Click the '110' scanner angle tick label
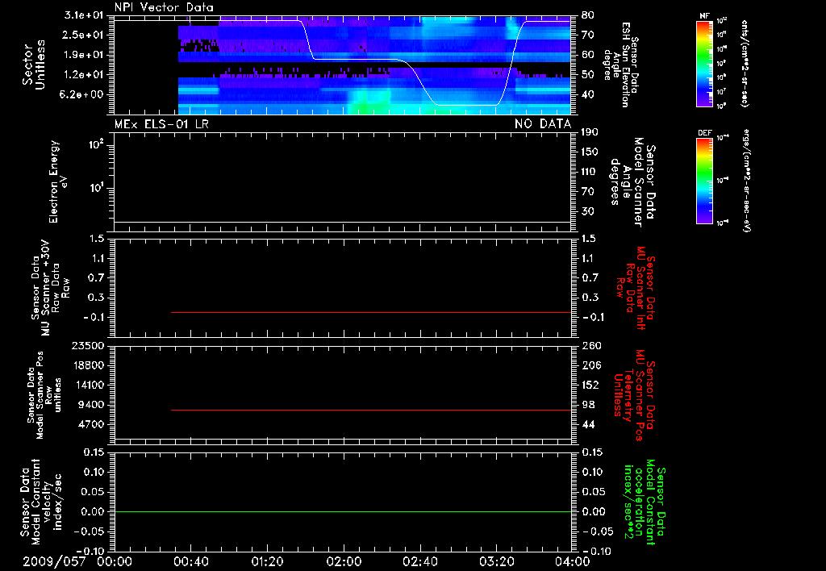The height and width of the screenshot is (571, 826). (590, 172)
